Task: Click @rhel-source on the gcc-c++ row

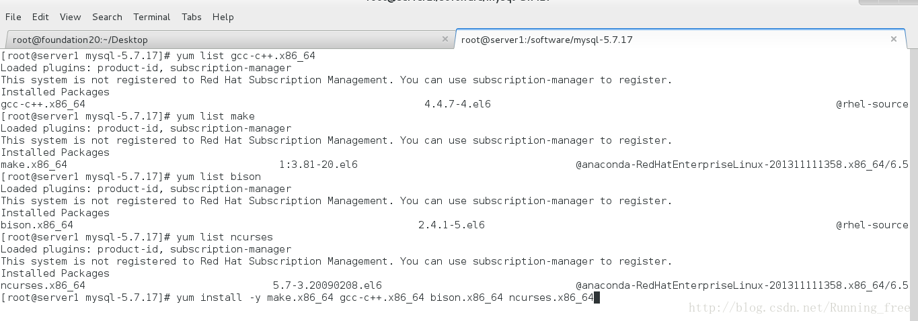Action: click(872, 104)
